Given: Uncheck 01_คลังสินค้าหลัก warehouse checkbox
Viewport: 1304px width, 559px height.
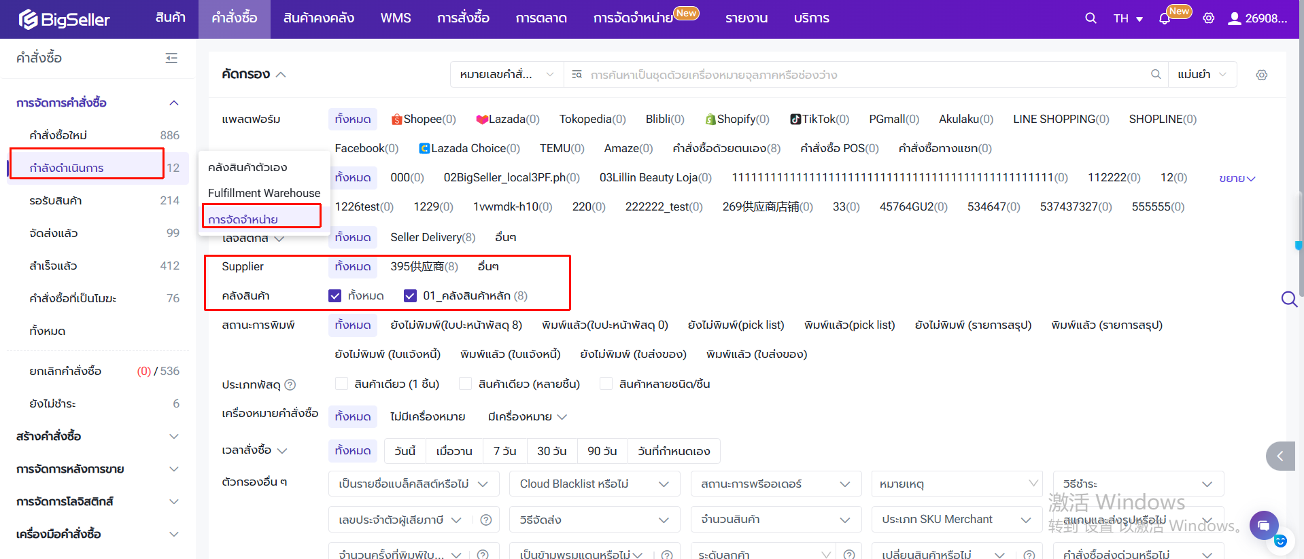Looking at the screenshot, I should point(410,295).
